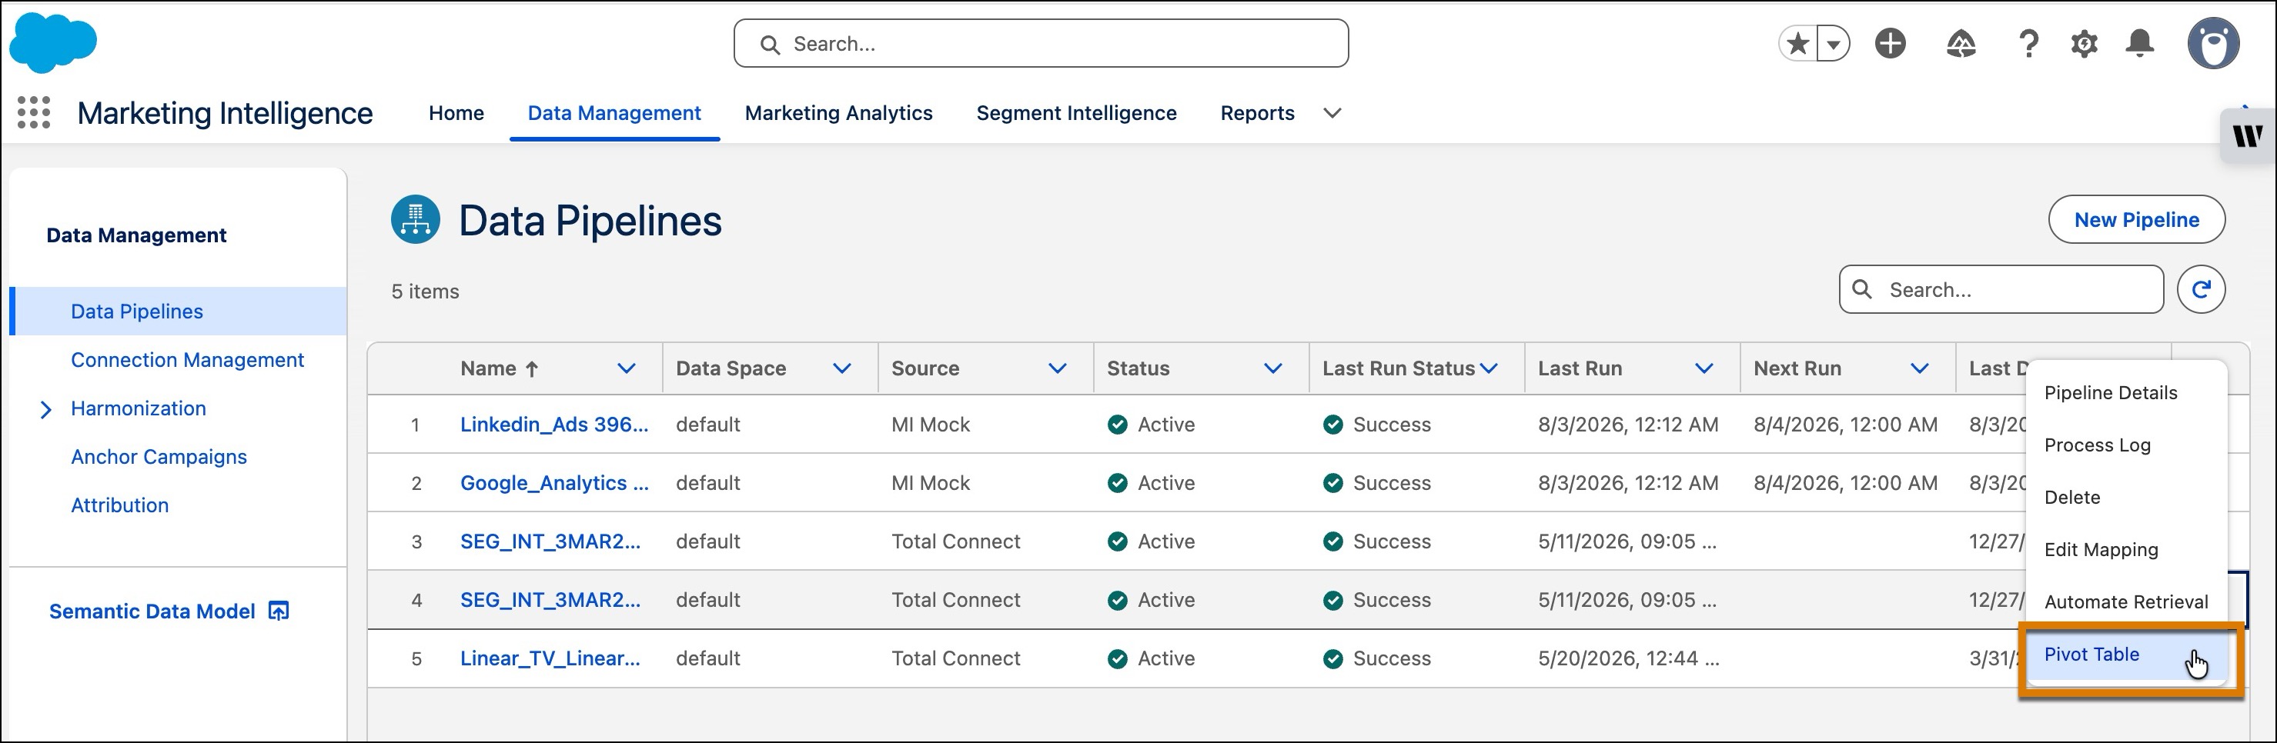
Task: Click the Data Pipelines header icon
Action: tap(416, 219)
